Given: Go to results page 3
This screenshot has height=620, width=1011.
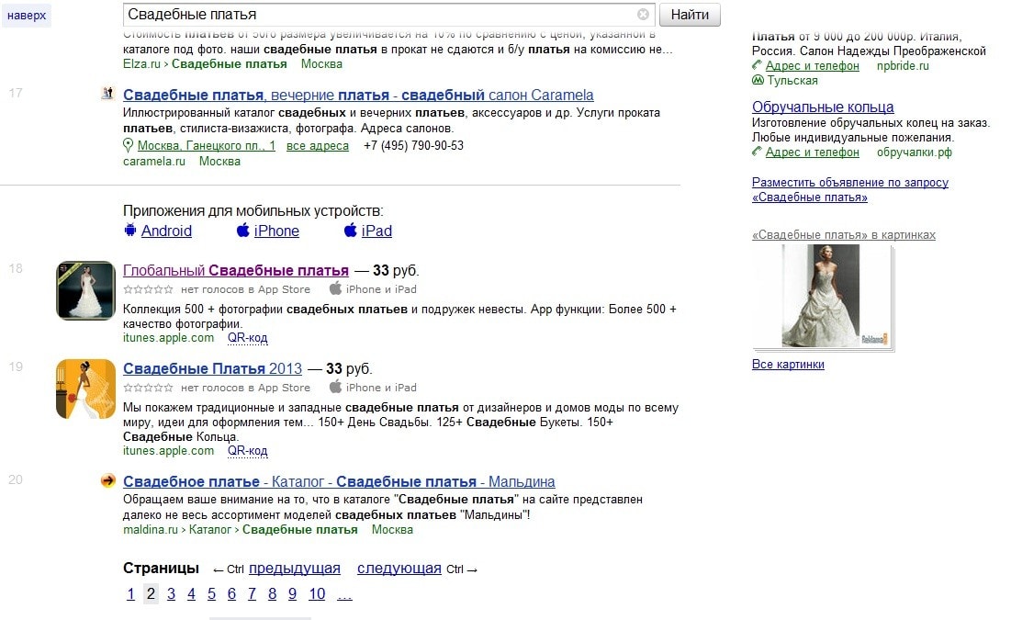Looking at the screenshot, I should (x=171, y=593).
